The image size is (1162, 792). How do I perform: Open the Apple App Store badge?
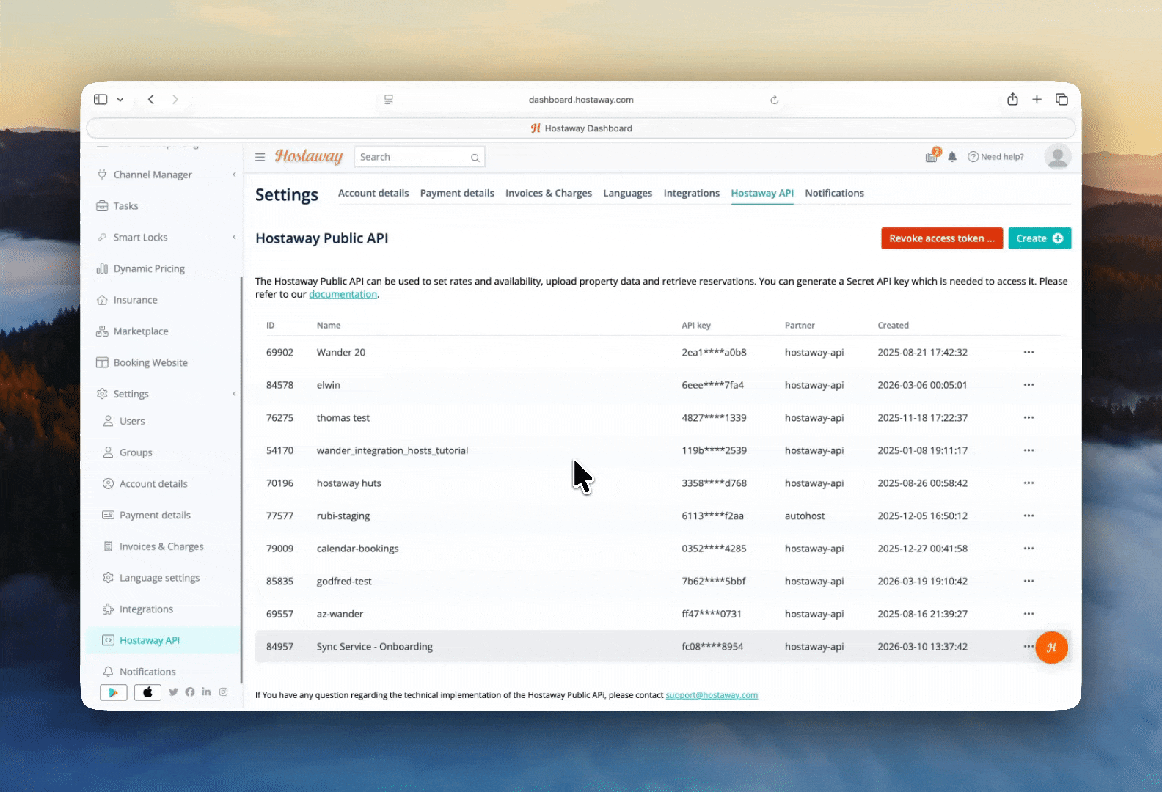(147, 692)
